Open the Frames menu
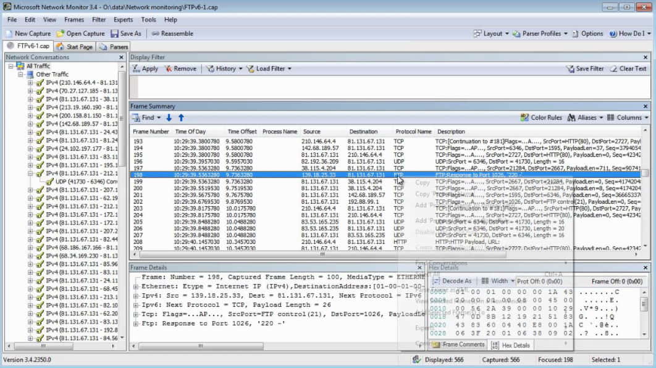The image size is (656, 368). pos(74,20)
